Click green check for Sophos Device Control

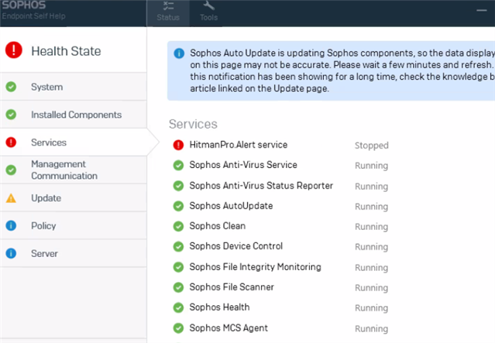[x=178, y=246]
